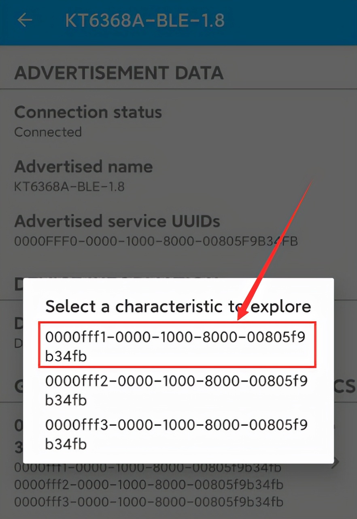
Task: Tap the background 0000fff3 list entry
Action: (x=149, y=502)
